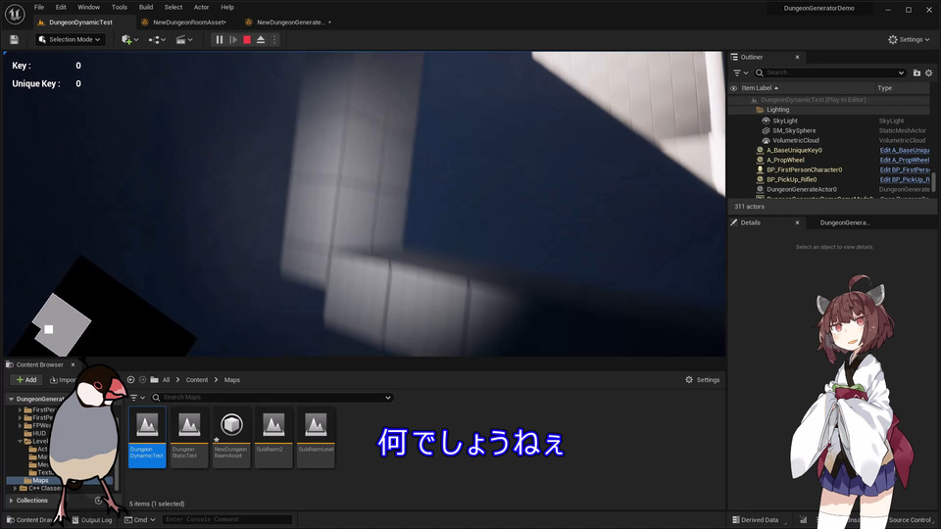
Task: Click the Outliner vertical scrollbar
Action: pos(933,182)
